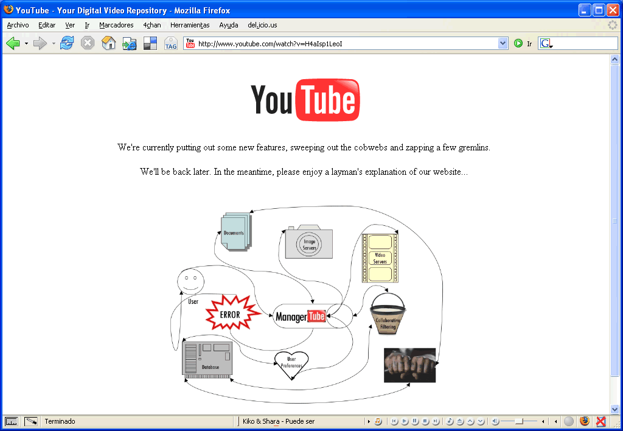Click the gray round status indicator
The width and height of the screenshot is (623, 431).
coord(569,421)
